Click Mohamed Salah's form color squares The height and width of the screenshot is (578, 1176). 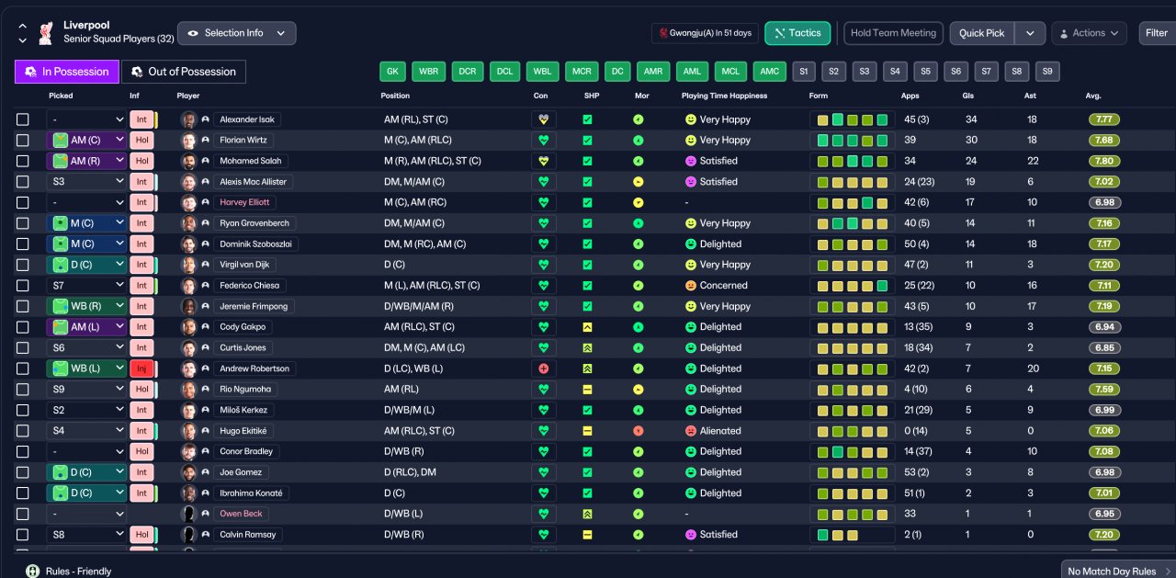[x=852, y=161]
